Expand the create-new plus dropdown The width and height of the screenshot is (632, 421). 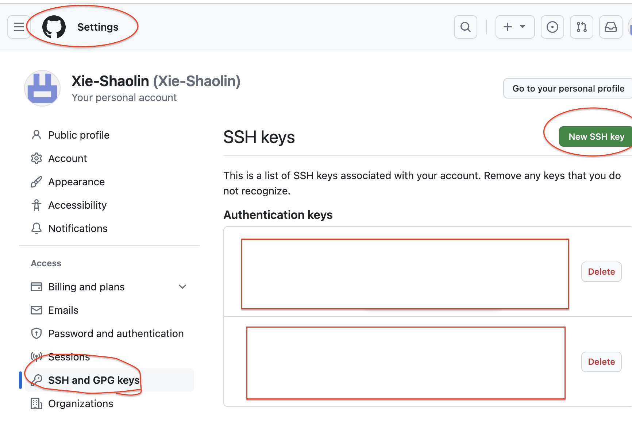tap(515, 27)
